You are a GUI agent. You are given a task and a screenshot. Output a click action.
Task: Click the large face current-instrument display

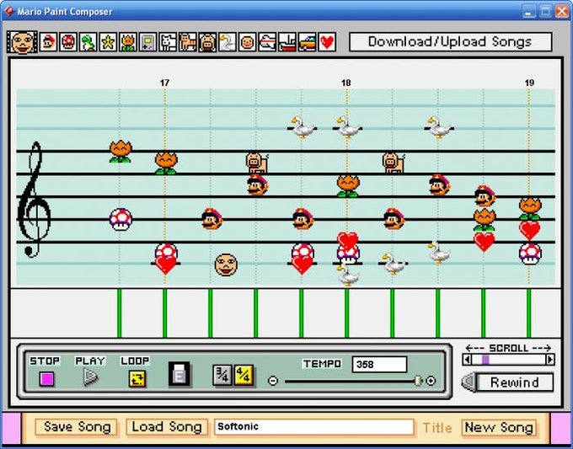pyautogui.click(x=22, y=42)
